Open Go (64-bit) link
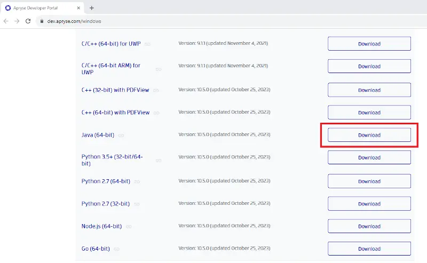 click(x=96, y=249)
